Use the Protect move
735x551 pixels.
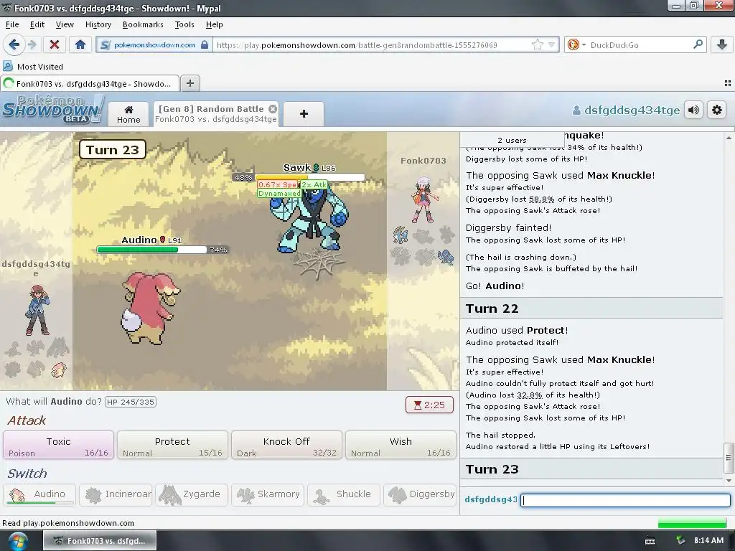tap(172, 445)
